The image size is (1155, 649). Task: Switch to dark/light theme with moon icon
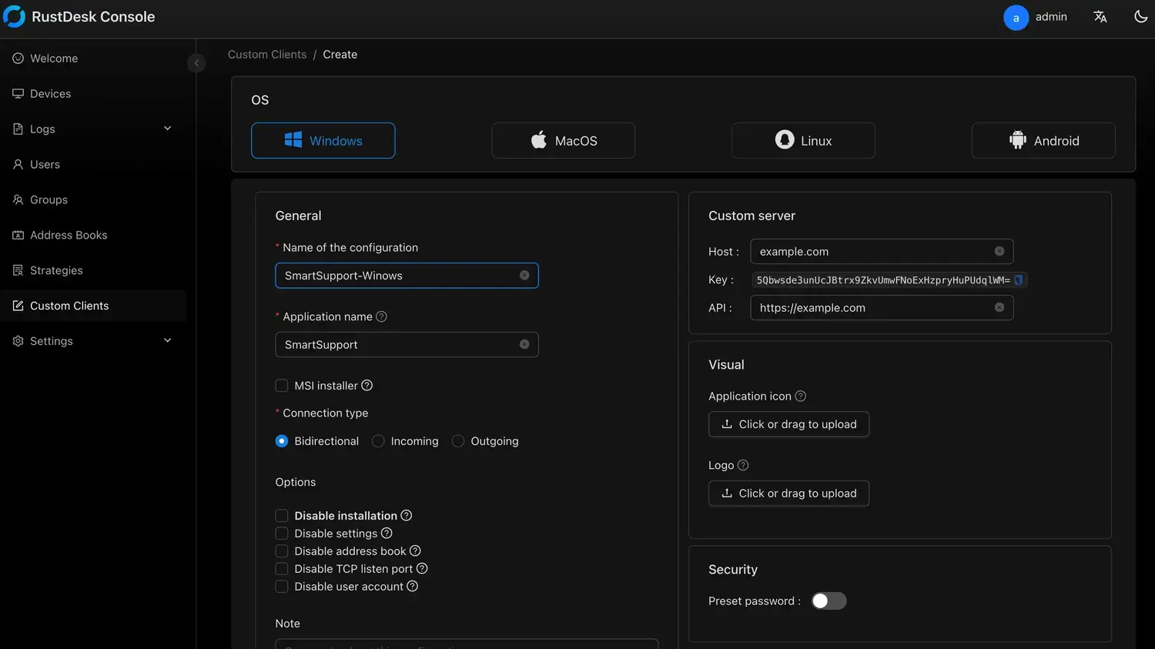[x=1140, y=16]
